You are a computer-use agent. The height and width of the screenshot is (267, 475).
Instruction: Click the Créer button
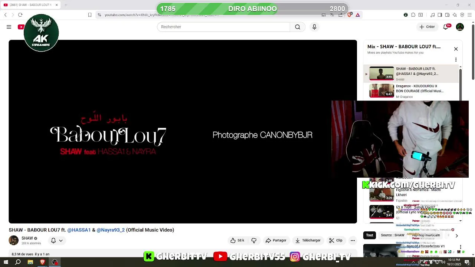pyautogui.click(x=427, y=27)
